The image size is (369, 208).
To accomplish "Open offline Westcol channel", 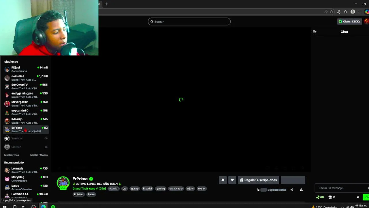I will click(x=26, y=138).
